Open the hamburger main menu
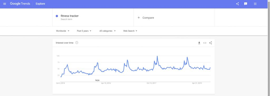The width and height of the screenshot is (270, 96). pos(5,4)
